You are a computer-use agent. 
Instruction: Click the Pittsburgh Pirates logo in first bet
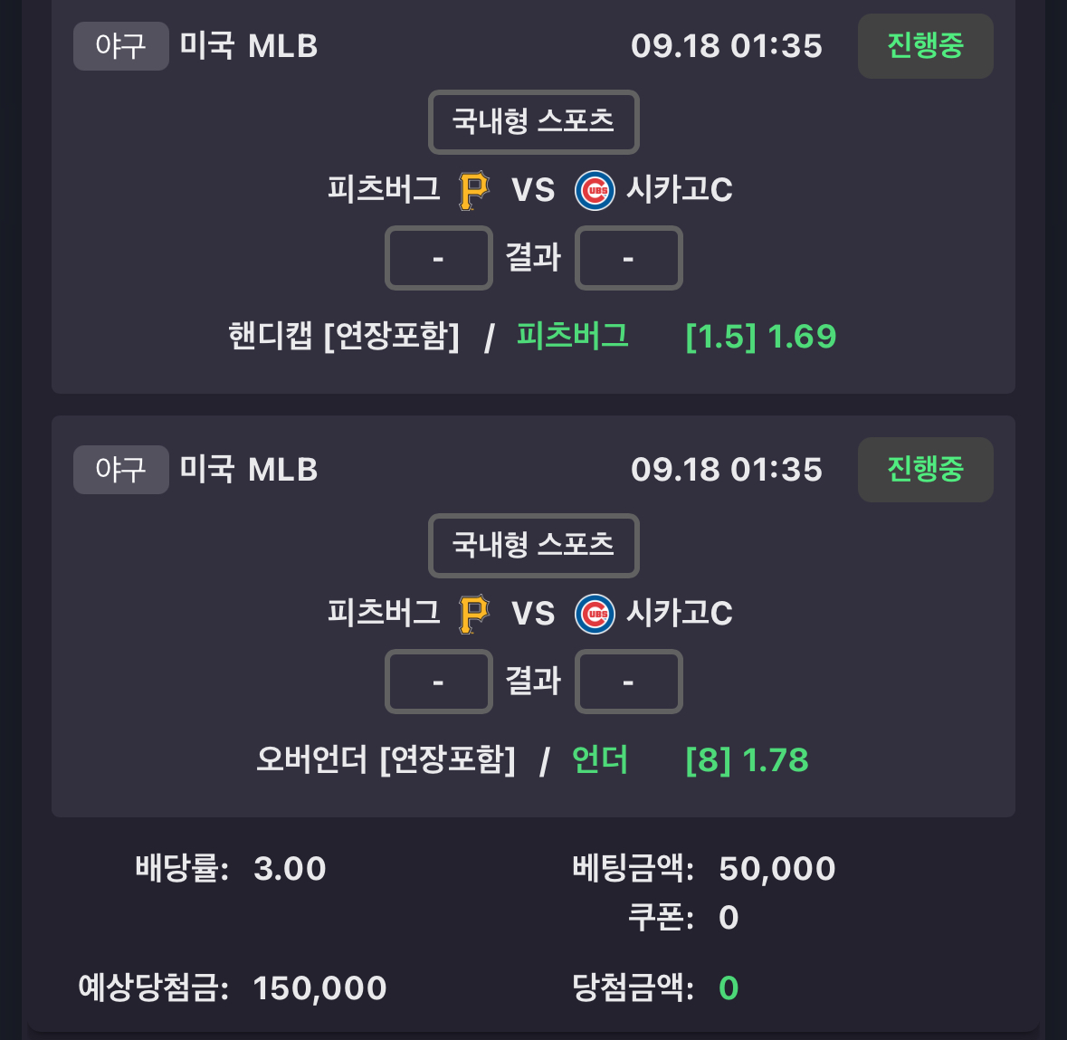click(474, 191)
